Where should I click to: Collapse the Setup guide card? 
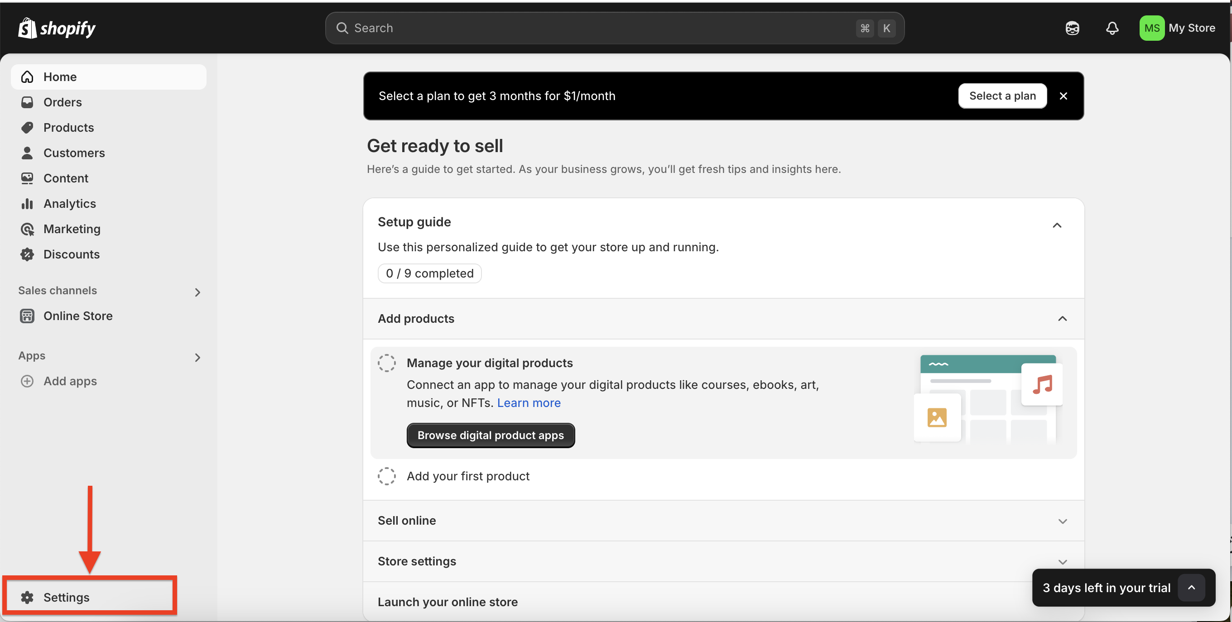click(1057, 225)
